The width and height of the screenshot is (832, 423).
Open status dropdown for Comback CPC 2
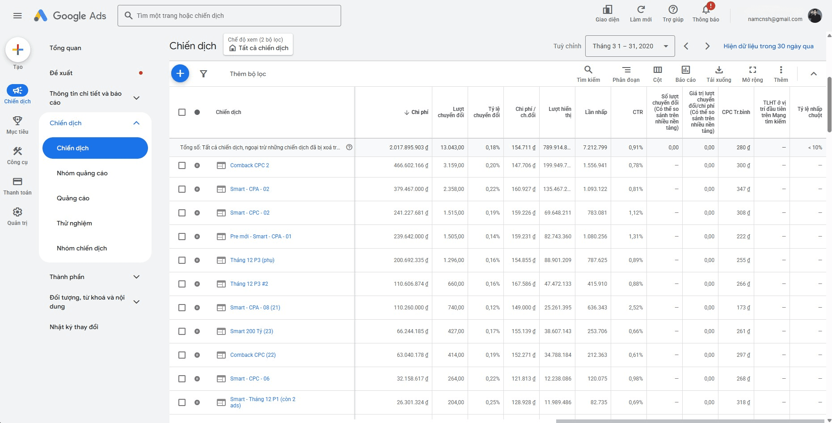[x=197, y=165]
